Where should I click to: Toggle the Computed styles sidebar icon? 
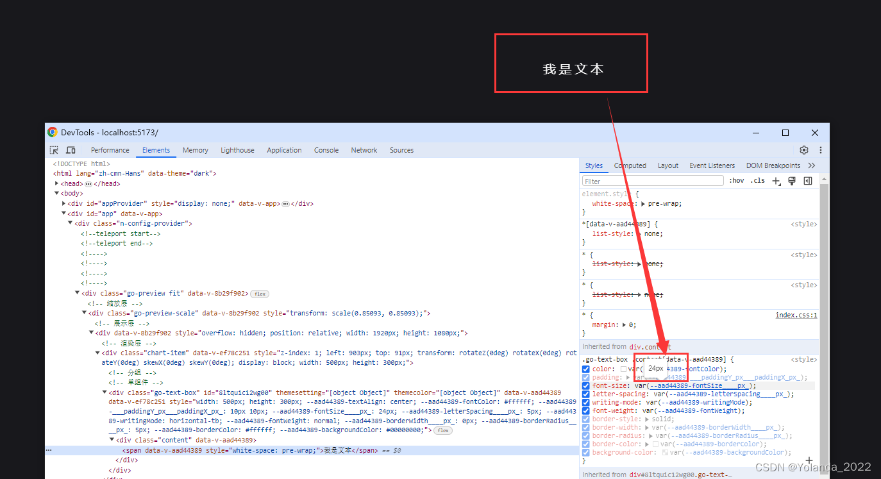tap(808, 180)
